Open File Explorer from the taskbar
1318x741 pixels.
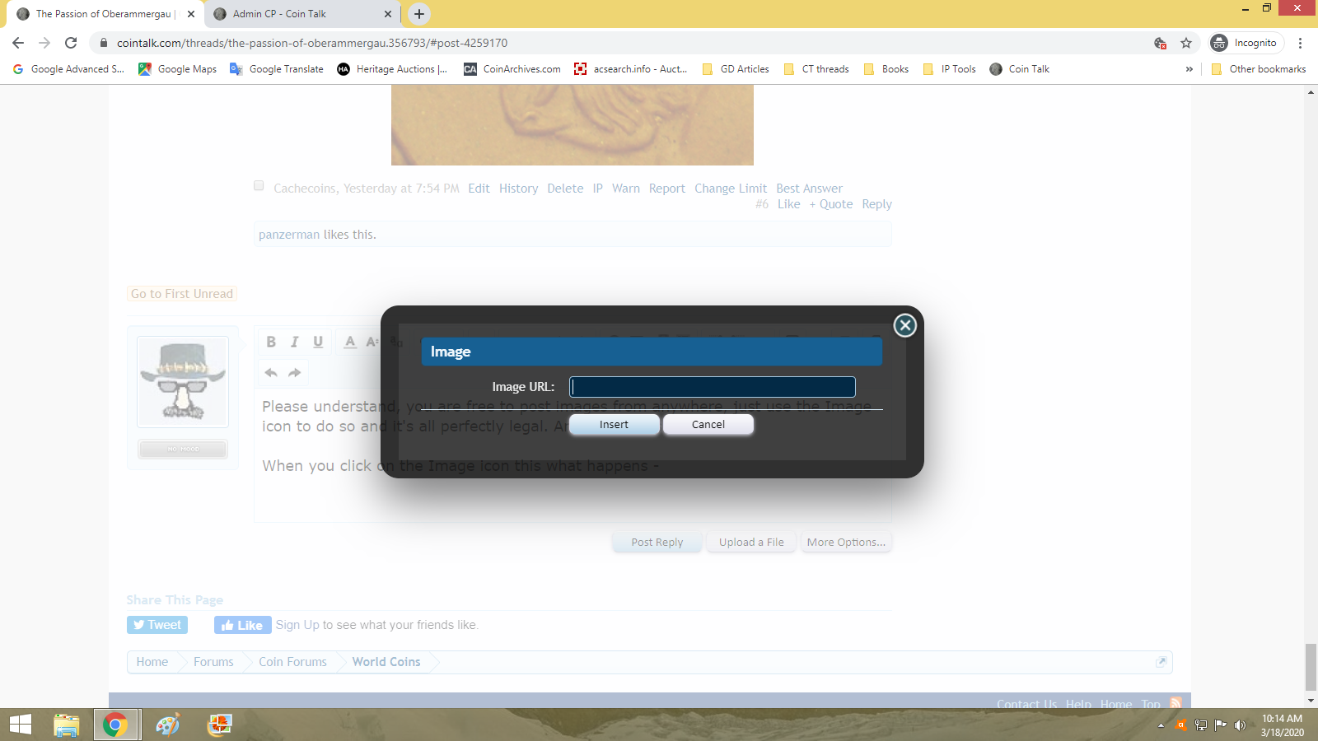tap(67, 725)
